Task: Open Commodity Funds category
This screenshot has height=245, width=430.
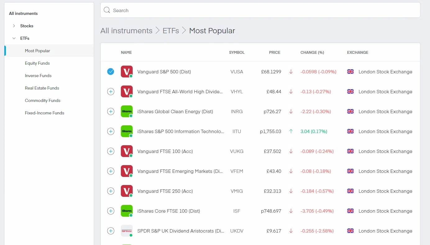Action: pyautogui.click(x=43, y=100)
